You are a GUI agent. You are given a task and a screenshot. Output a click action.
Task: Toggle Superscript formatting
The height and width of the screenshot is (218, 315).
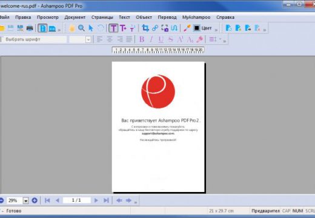(x=180, y=39)
